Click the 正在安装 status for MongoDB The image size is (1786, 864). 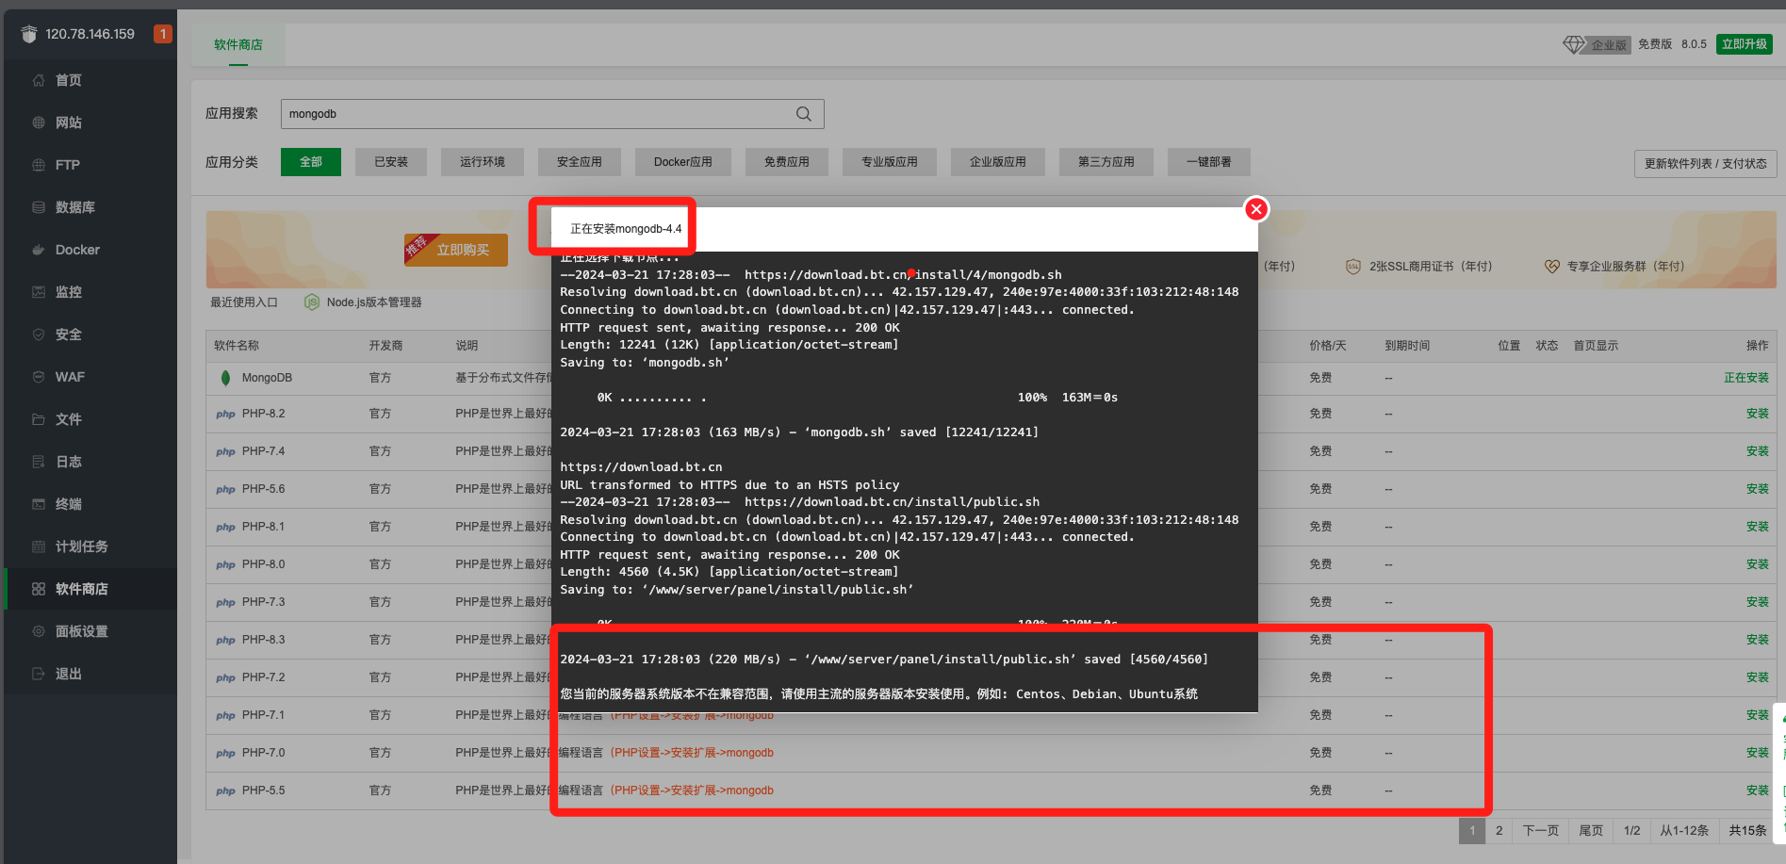point(1745,378)
